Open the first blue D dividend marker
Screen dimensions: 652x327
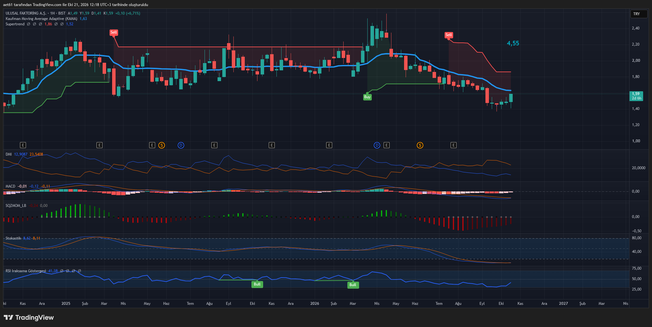point(181,145)
